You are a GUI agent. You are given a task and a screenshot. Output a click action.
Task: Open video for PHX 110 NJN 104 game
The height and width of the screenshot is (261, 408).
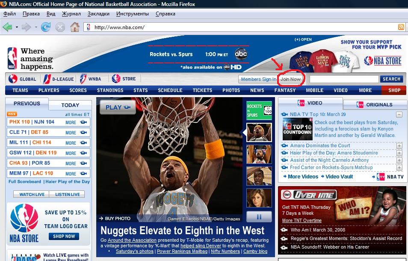tap(83, 122)
